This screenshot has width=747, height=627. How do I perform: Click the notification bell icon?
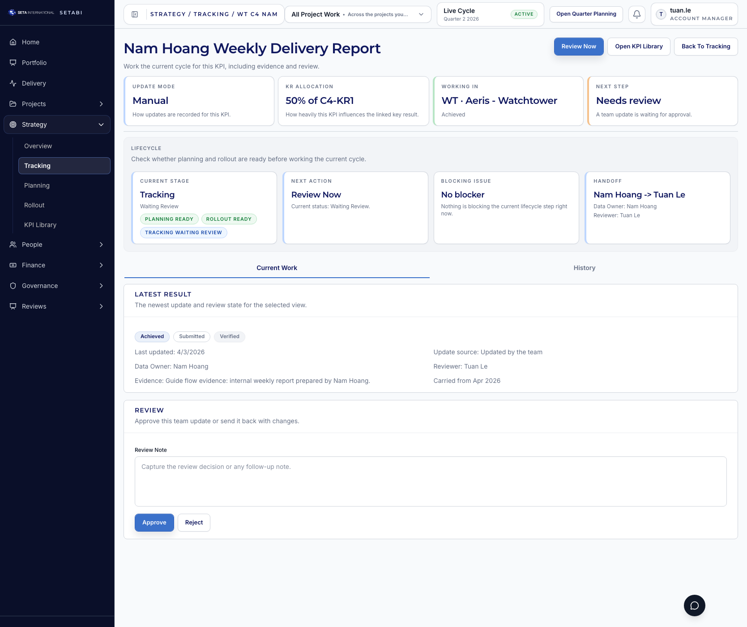click(x=636, y=14)
